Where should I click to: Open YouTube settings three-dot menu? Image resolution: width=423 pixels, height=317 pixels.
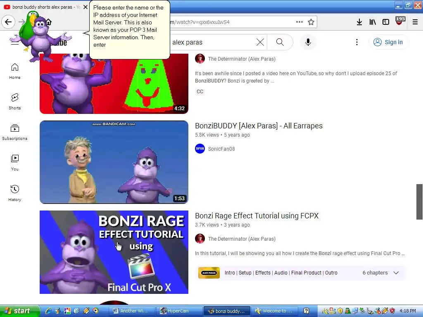[356, 42]
